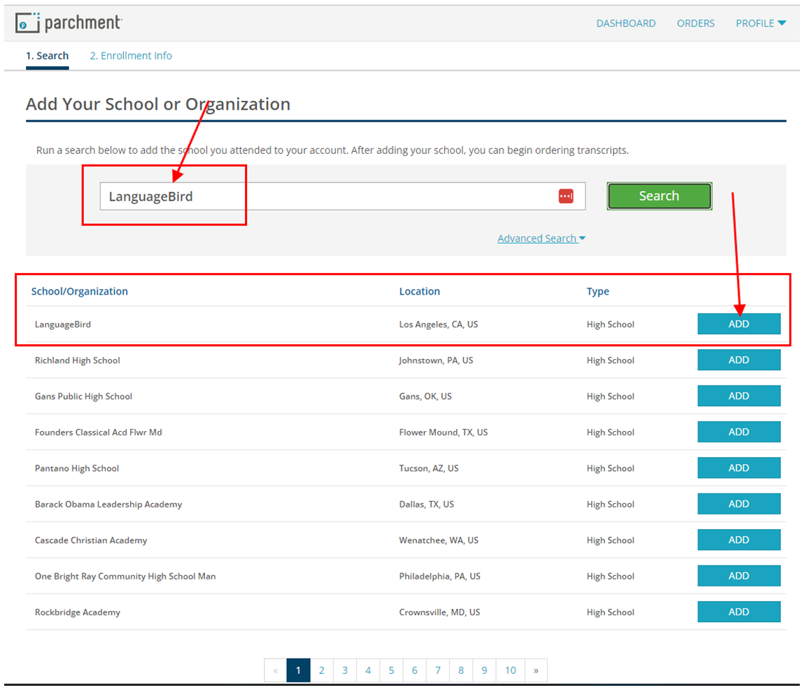Go to results page 10
This screenshot has height=697, width=811.
point(511,670)
